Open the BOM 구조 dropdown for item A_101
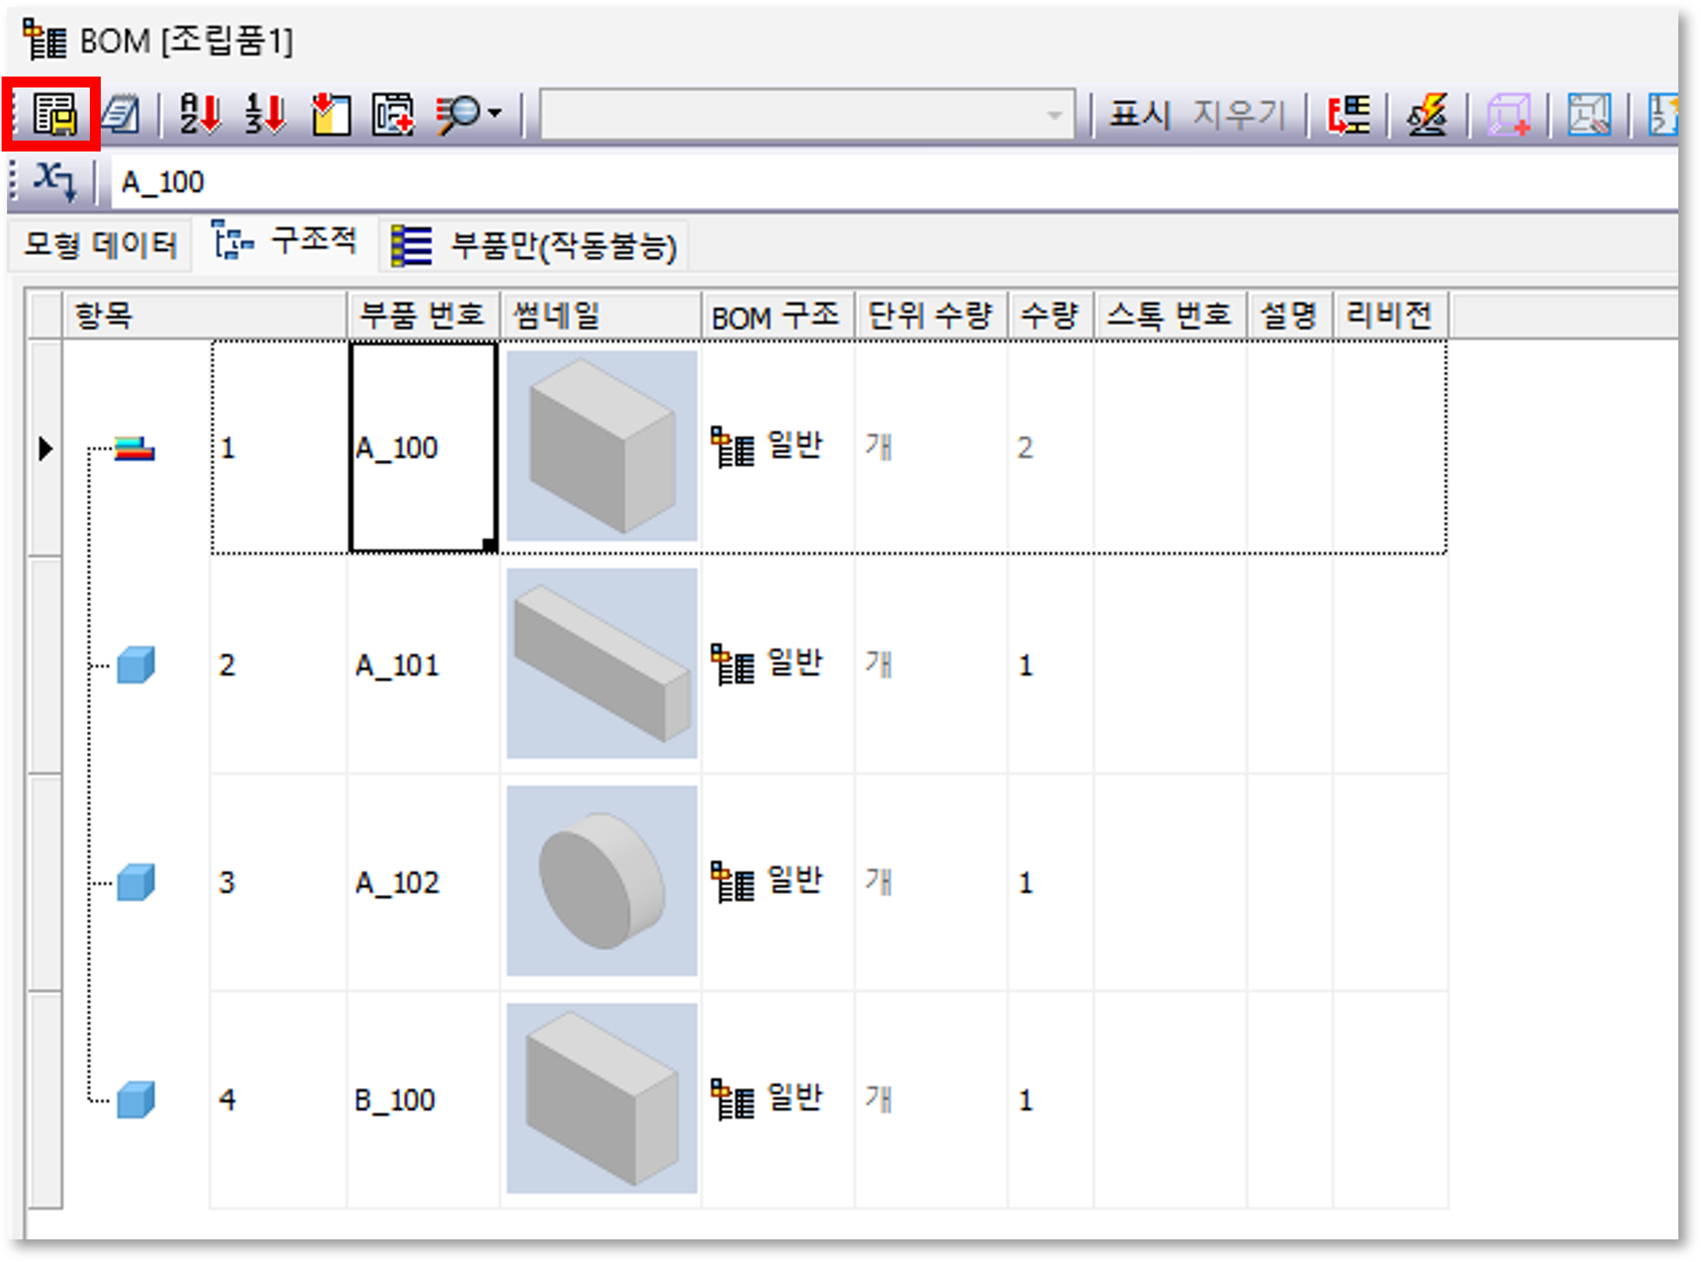Screen dimensions: 1701x1262 point(777,665)
